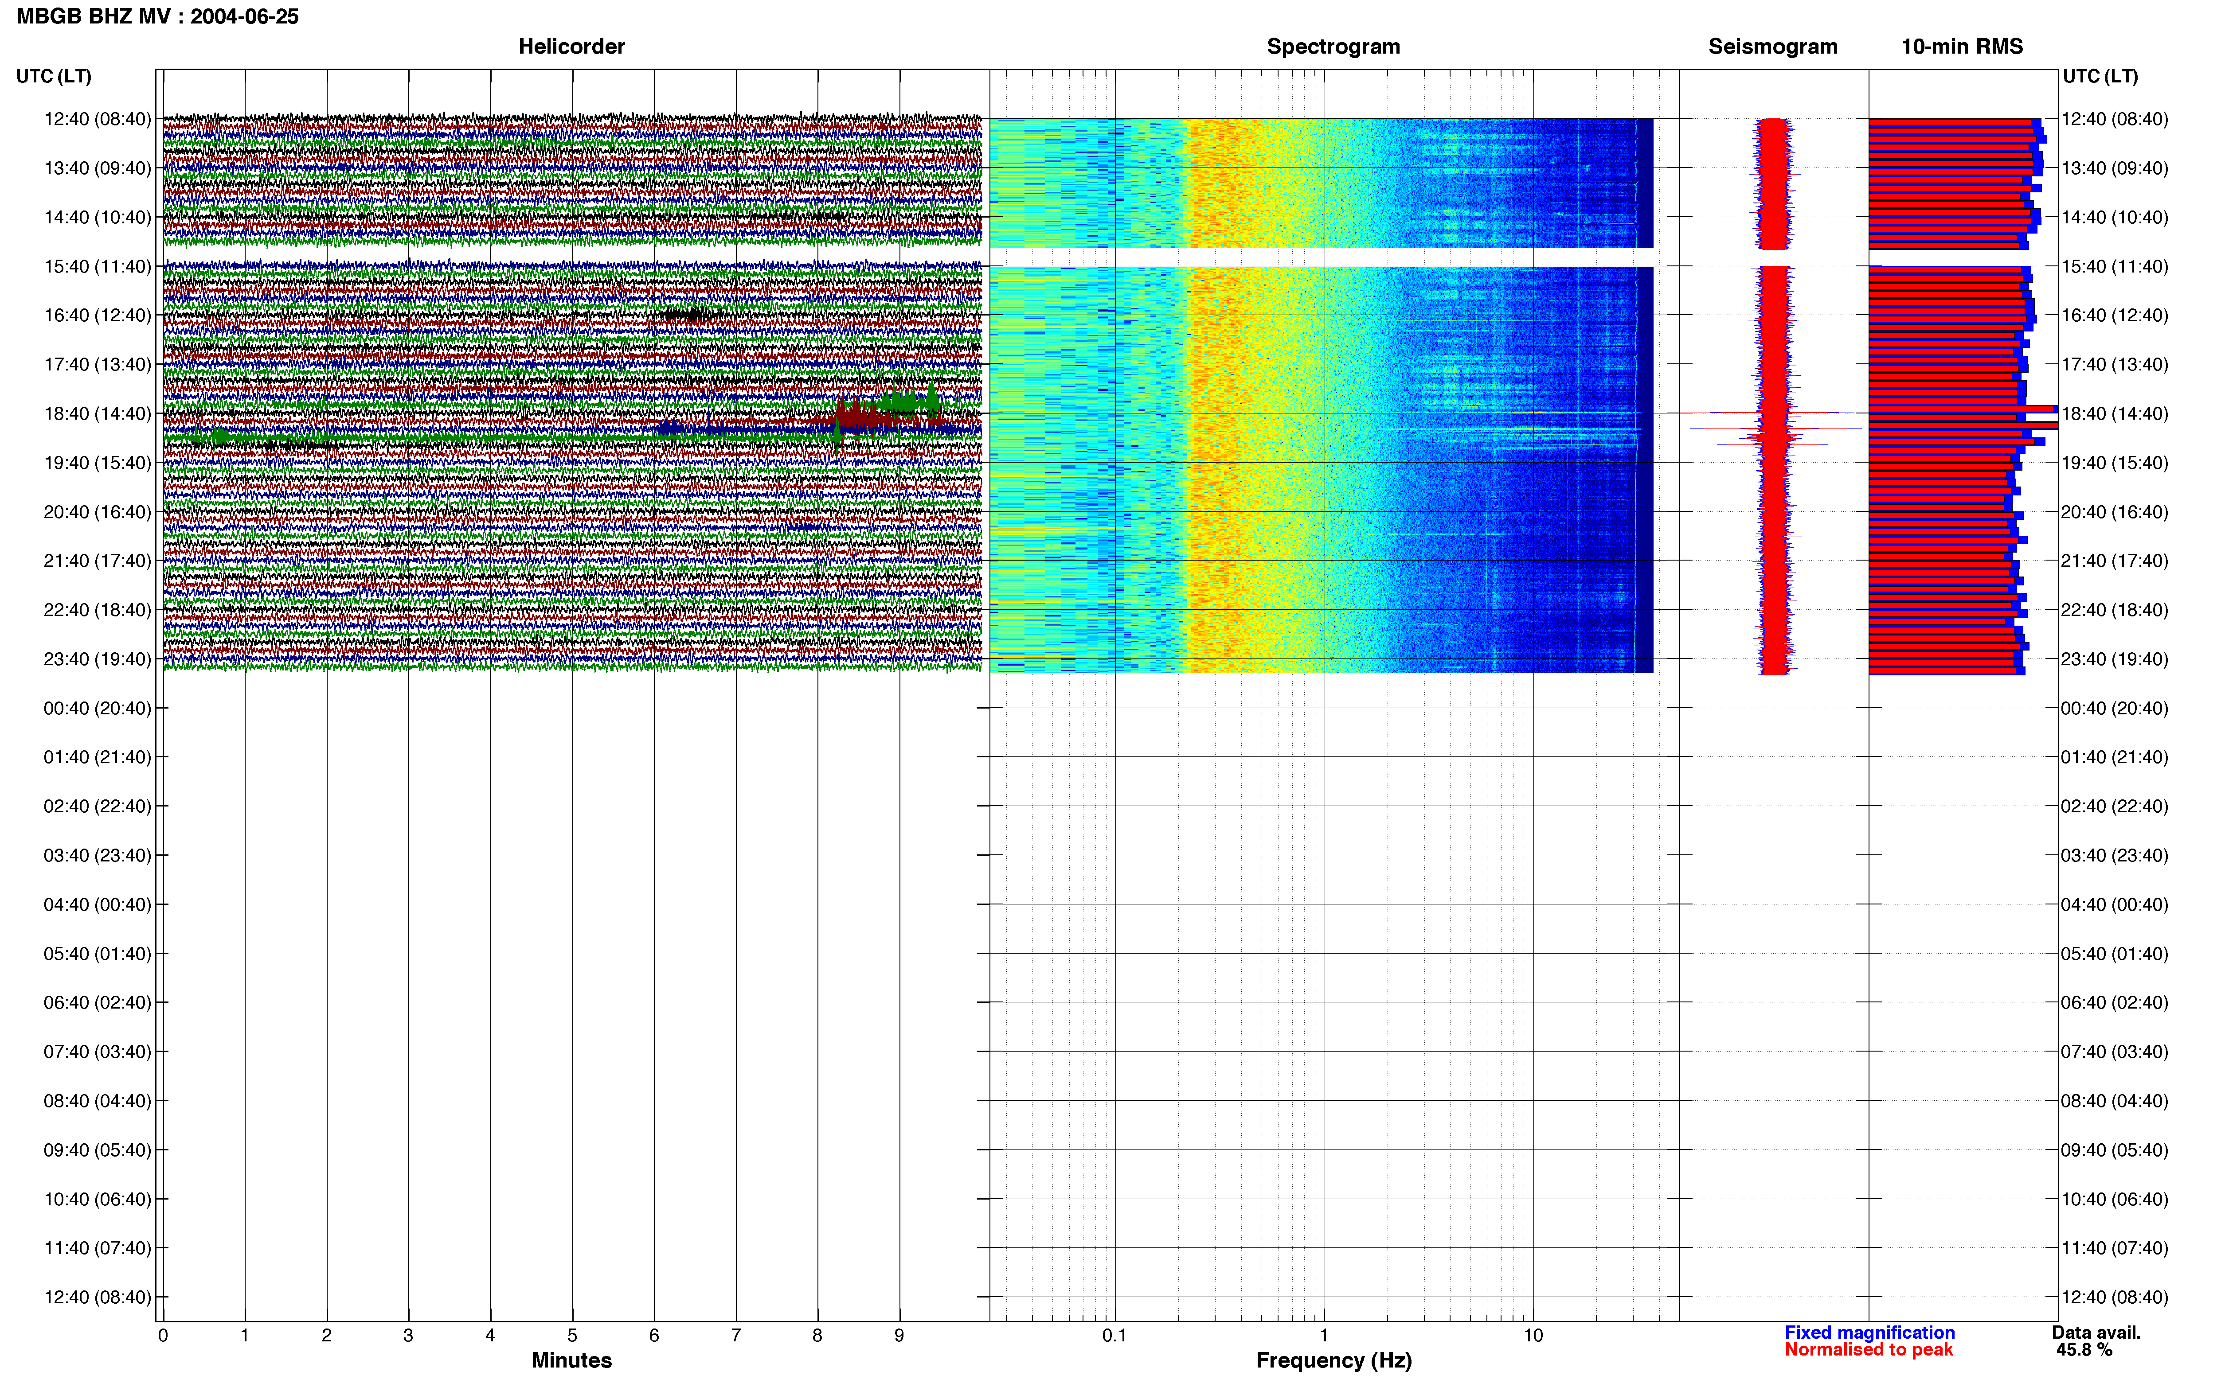
Task: Click the 'Normalised to peak' legend text
Action: click(x=1869, y=1350)
